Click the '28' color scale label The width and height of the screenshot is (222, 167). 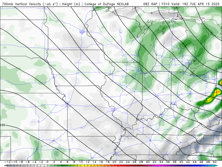[x=141, y=162]
